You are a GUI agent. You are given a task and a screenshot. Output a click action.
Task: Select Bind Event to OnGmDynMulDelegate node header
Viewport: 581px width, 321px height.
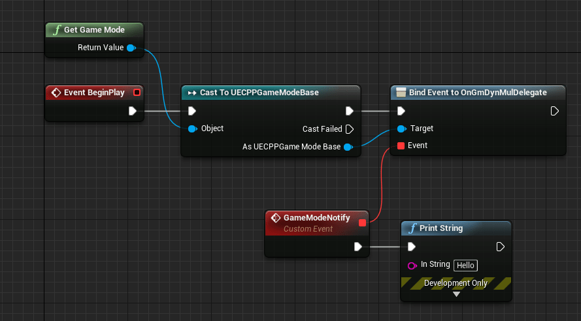click(x=477, y=93)
